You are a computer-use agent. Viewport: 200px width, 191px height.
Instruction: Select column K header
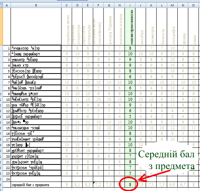click(x=151, y=5)
